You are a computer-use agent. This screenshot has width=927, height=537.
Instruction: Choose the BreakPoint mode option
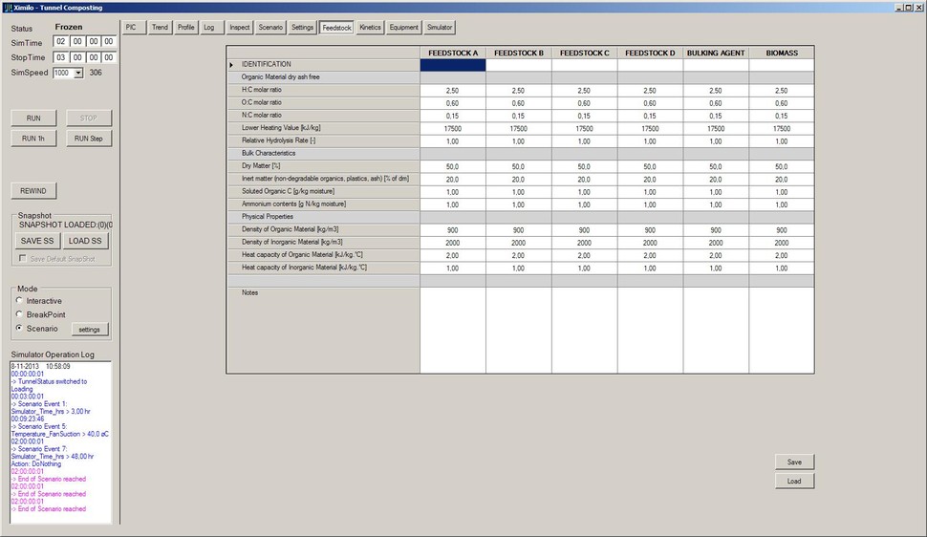click(x=19, y=314)
